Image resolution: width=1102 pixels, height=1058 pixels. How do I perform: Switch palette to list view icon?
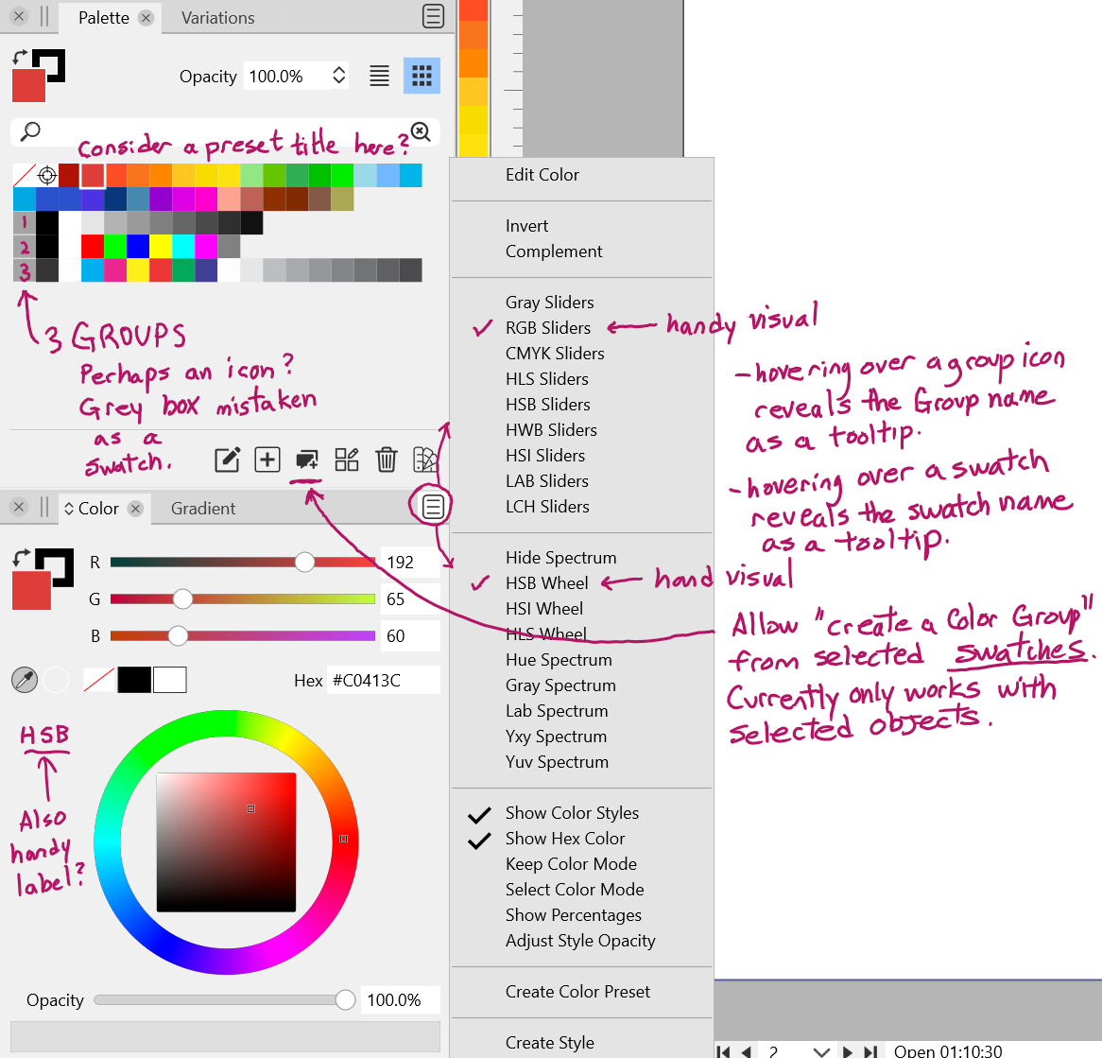[379, 77]
